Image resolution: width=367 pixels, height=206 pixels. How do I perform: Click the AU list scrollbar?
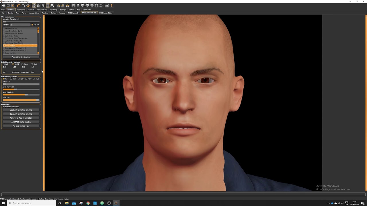point(38,41)
